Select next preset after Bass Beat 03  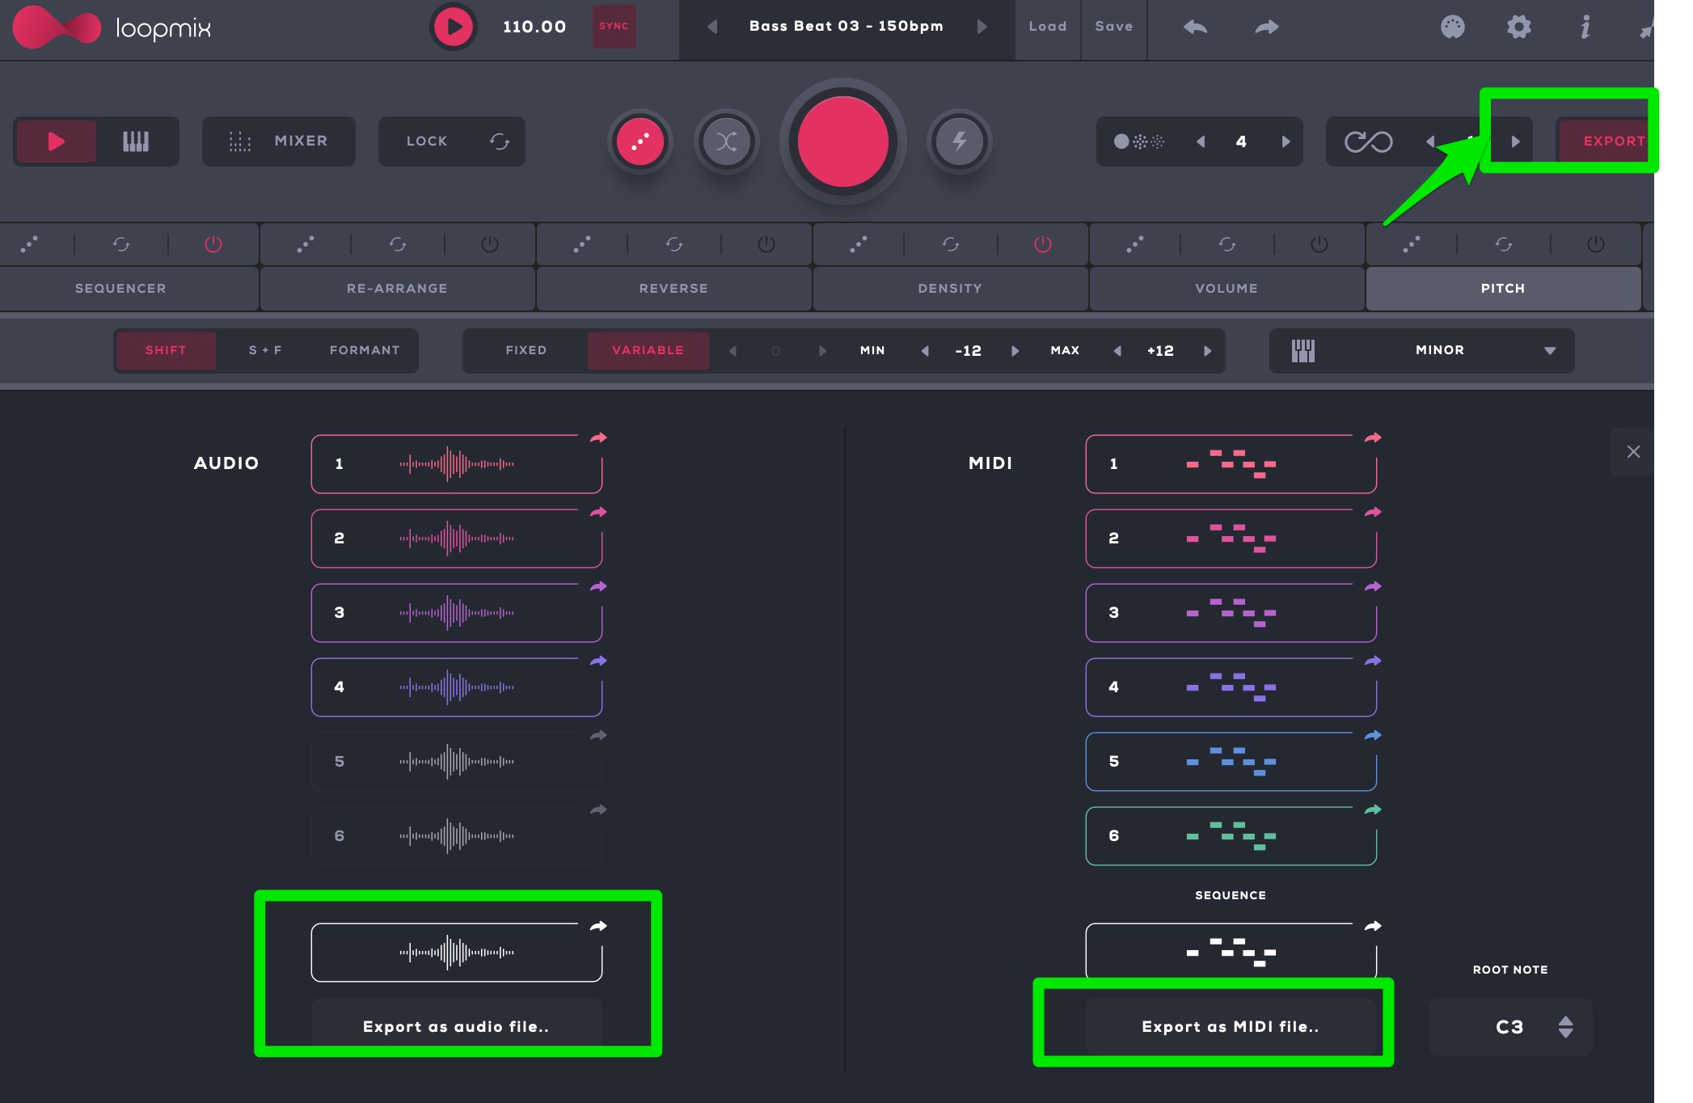point(982,27)
